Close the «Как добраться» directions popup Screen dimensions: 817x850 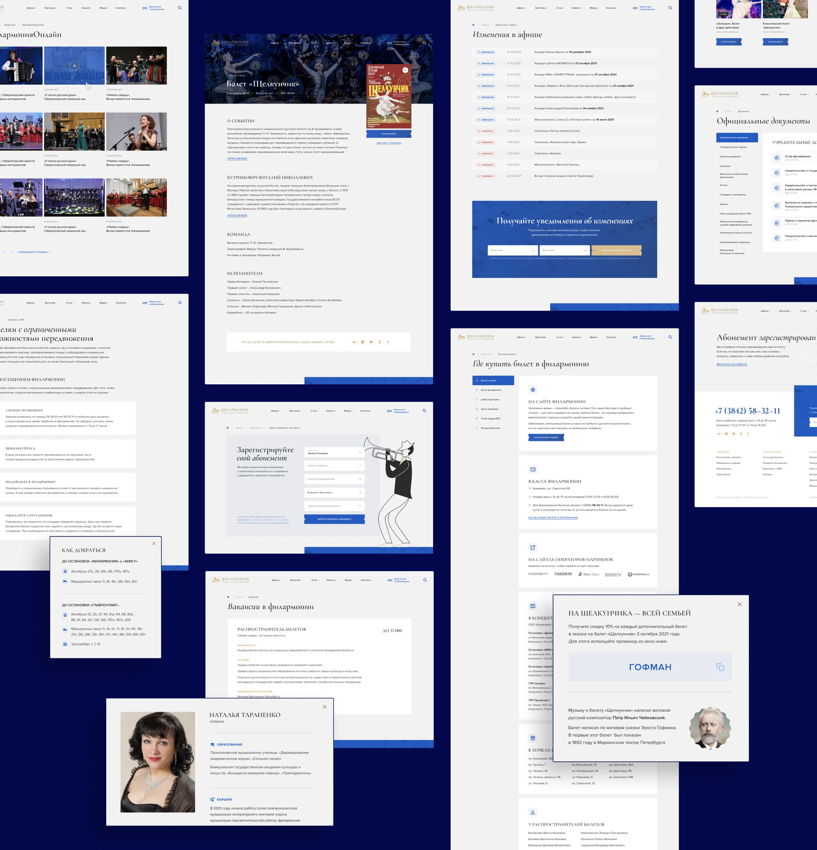pos(154,544)
